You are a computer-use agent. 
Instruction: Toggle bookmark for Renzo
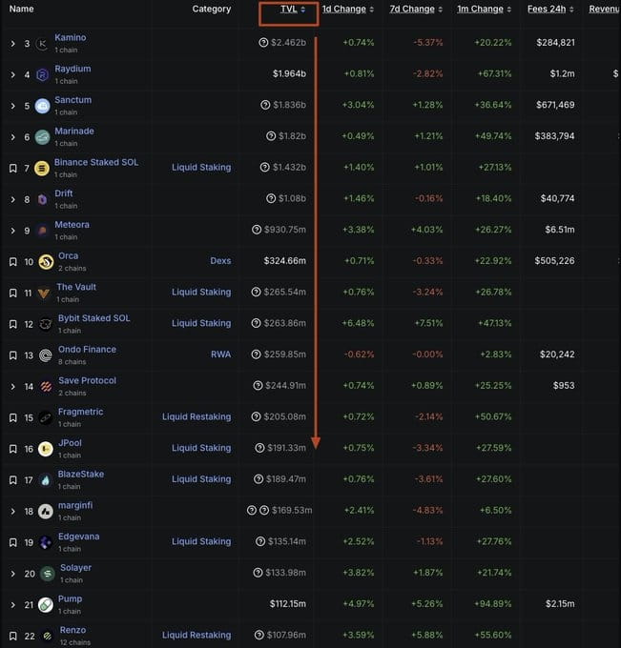point(12,636)
